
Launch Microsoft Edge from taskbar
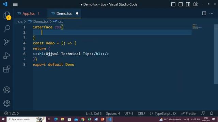point(56,119)
